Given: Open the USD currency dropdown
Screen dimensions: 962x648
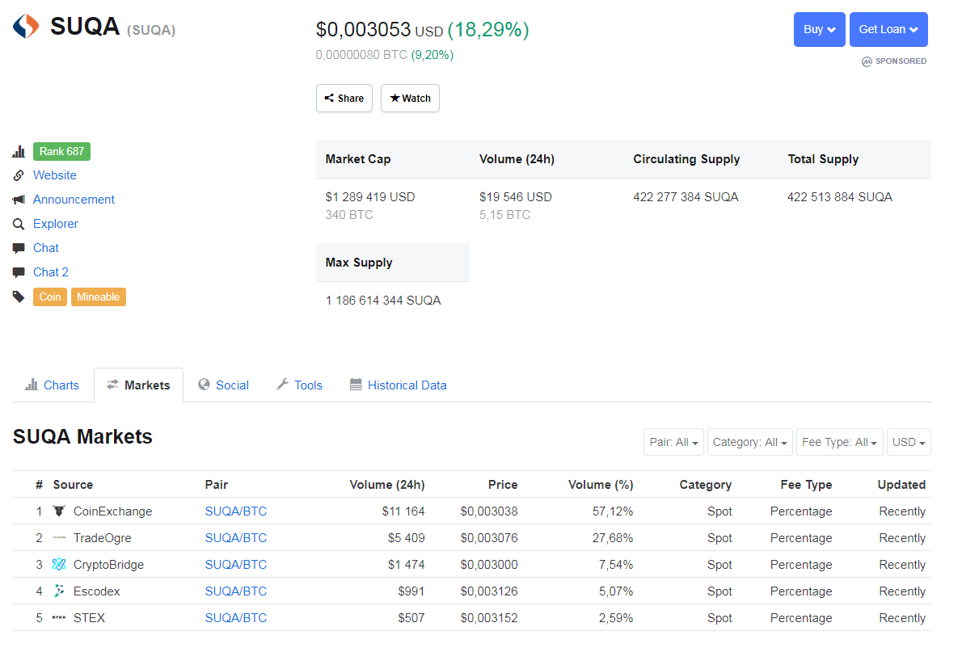Looking at the screenshot, I should pos(909,442).
